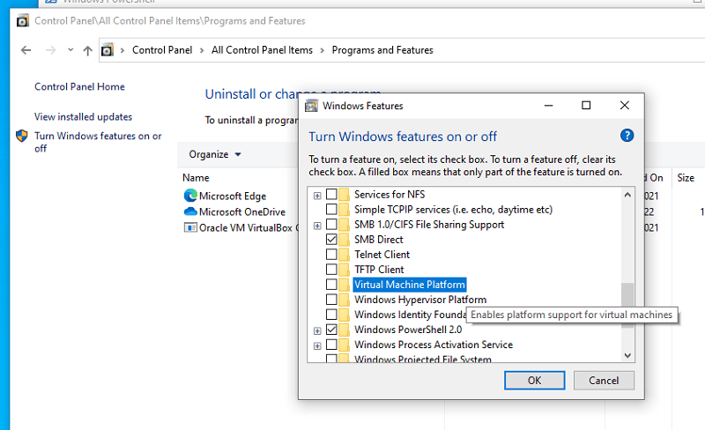Enable the Virtual Machine Platform checkbox
The image size is (705, 430).
(331, 285)
